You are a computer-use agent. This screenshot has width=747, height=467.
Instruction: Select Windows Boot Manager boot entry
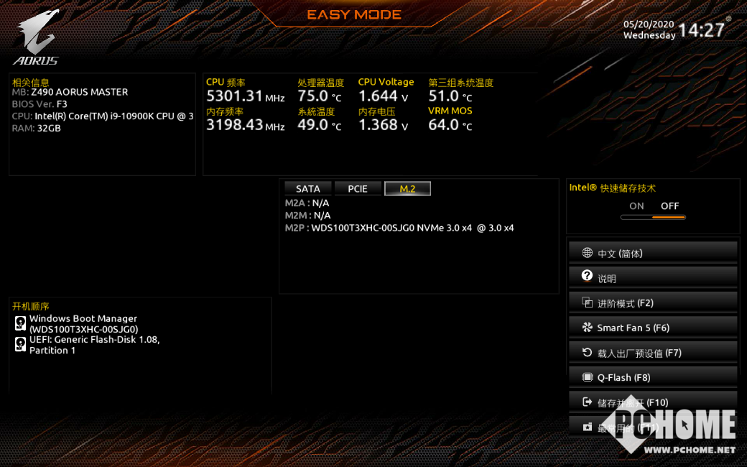84,323
